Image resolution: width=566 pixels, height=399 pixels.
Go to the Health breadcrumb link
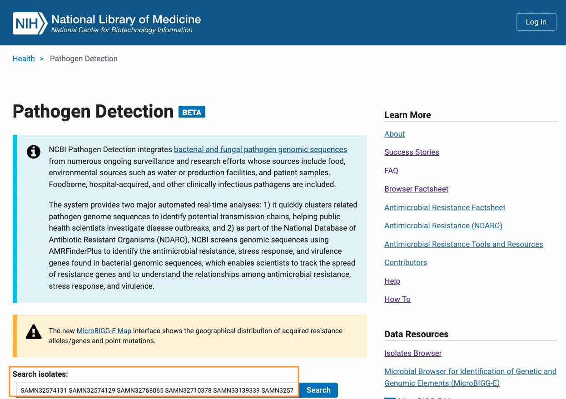pyautogui.click(x=24, y=59)
